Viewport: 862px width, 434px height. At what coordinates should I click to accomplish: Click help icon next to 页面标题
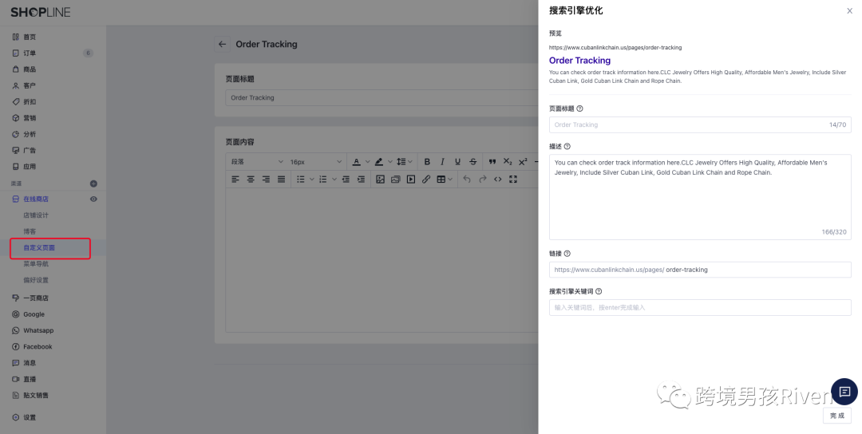click(580, 108)
